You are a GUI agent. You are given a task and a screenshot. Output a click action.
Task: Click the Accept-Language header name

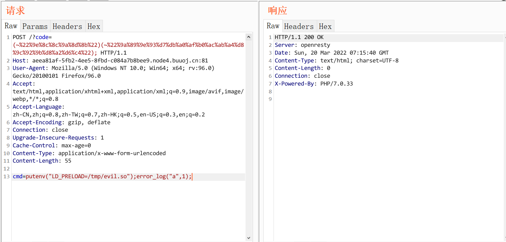(39, 107)
